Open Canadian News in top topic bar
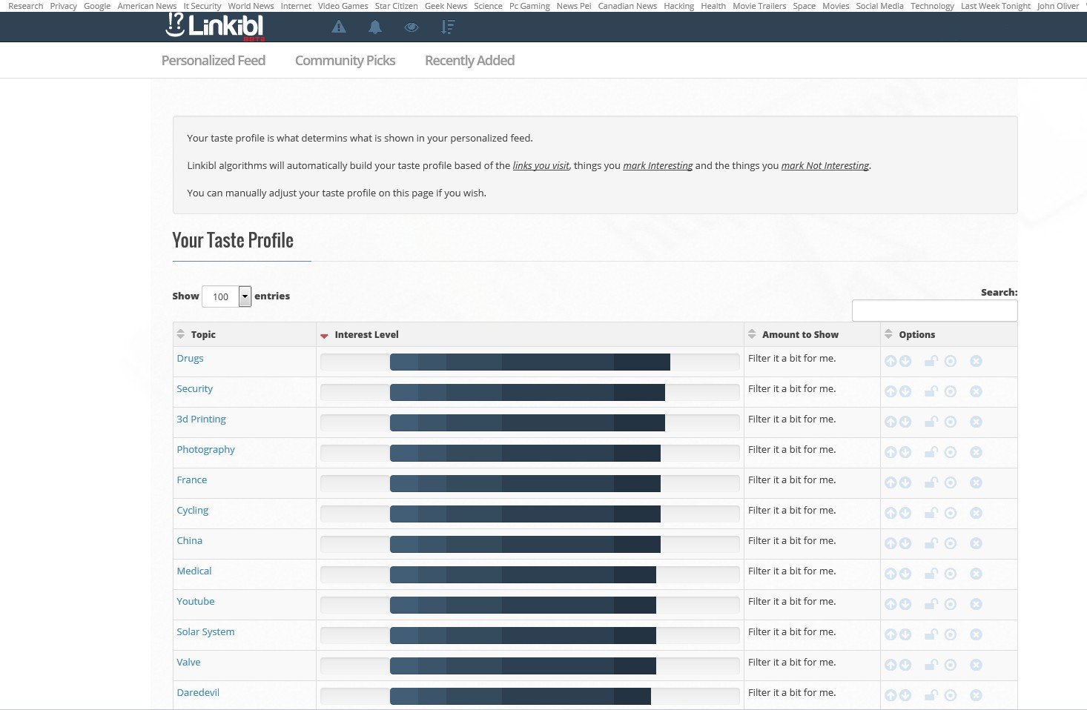Image resolution: width=1087 pixels, height=710 pixels. (x=627, y=6)
